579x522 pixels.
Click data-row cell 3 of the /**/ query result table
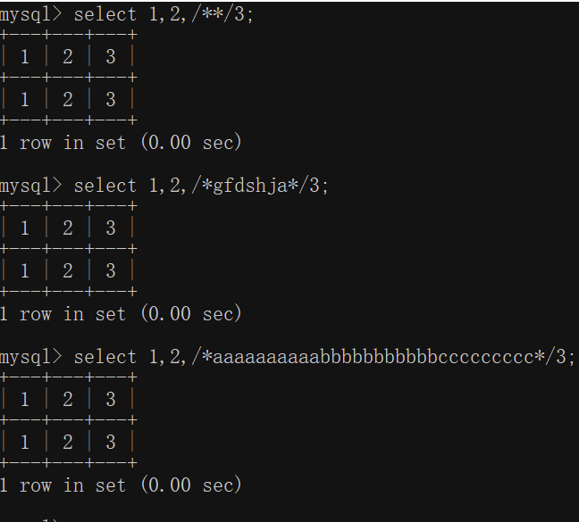[111, 100]
